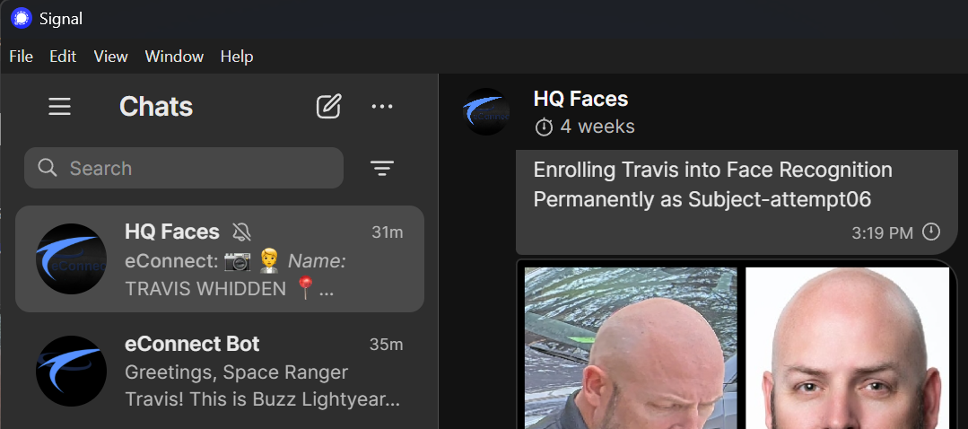Open the File menu
This screenshot has height=429, width=968.
tap(21, 57)
